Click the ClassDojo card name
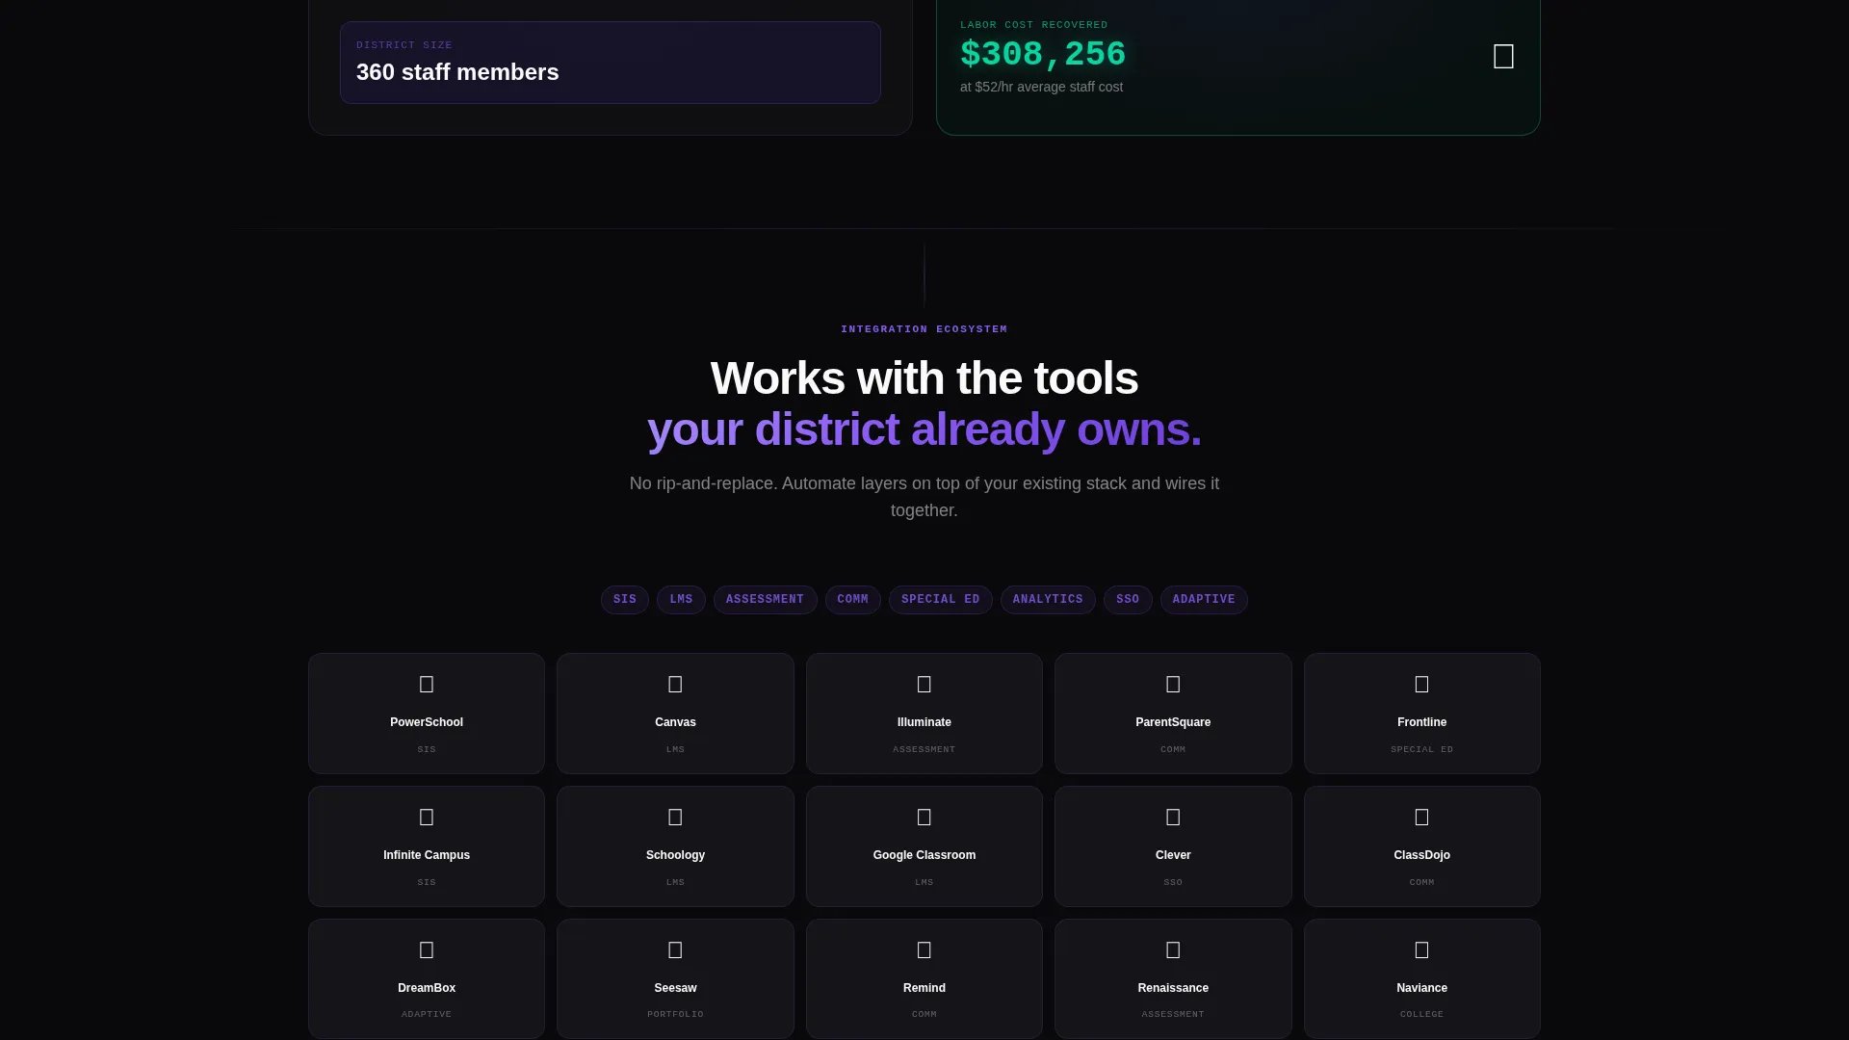 point(1421,855)
